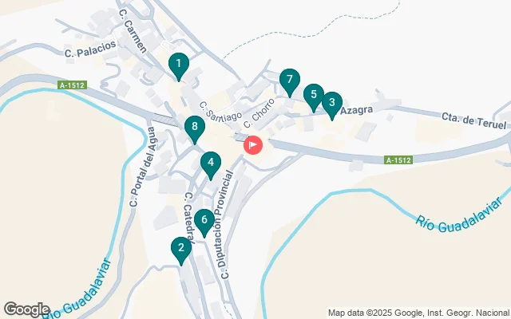Image resolution: width=511 pixels, height=319 pixels.
Task: Click the C. Portal del Agua label
Action: click(x=145, y=167)
